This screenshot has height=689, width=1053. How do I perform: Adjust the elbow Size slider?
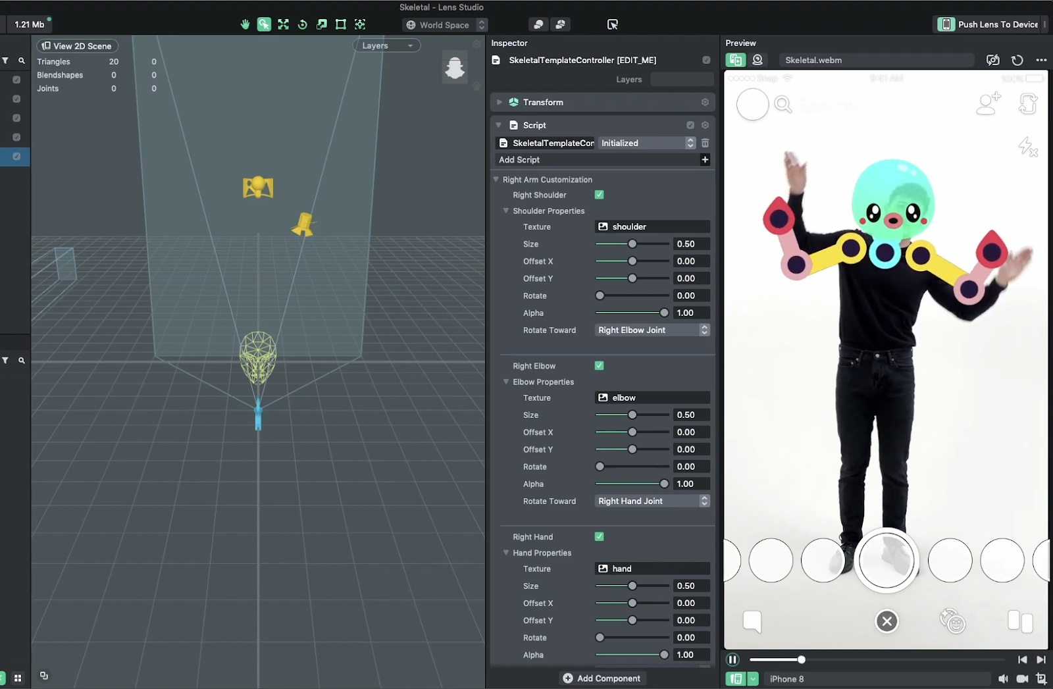[632, 415]
